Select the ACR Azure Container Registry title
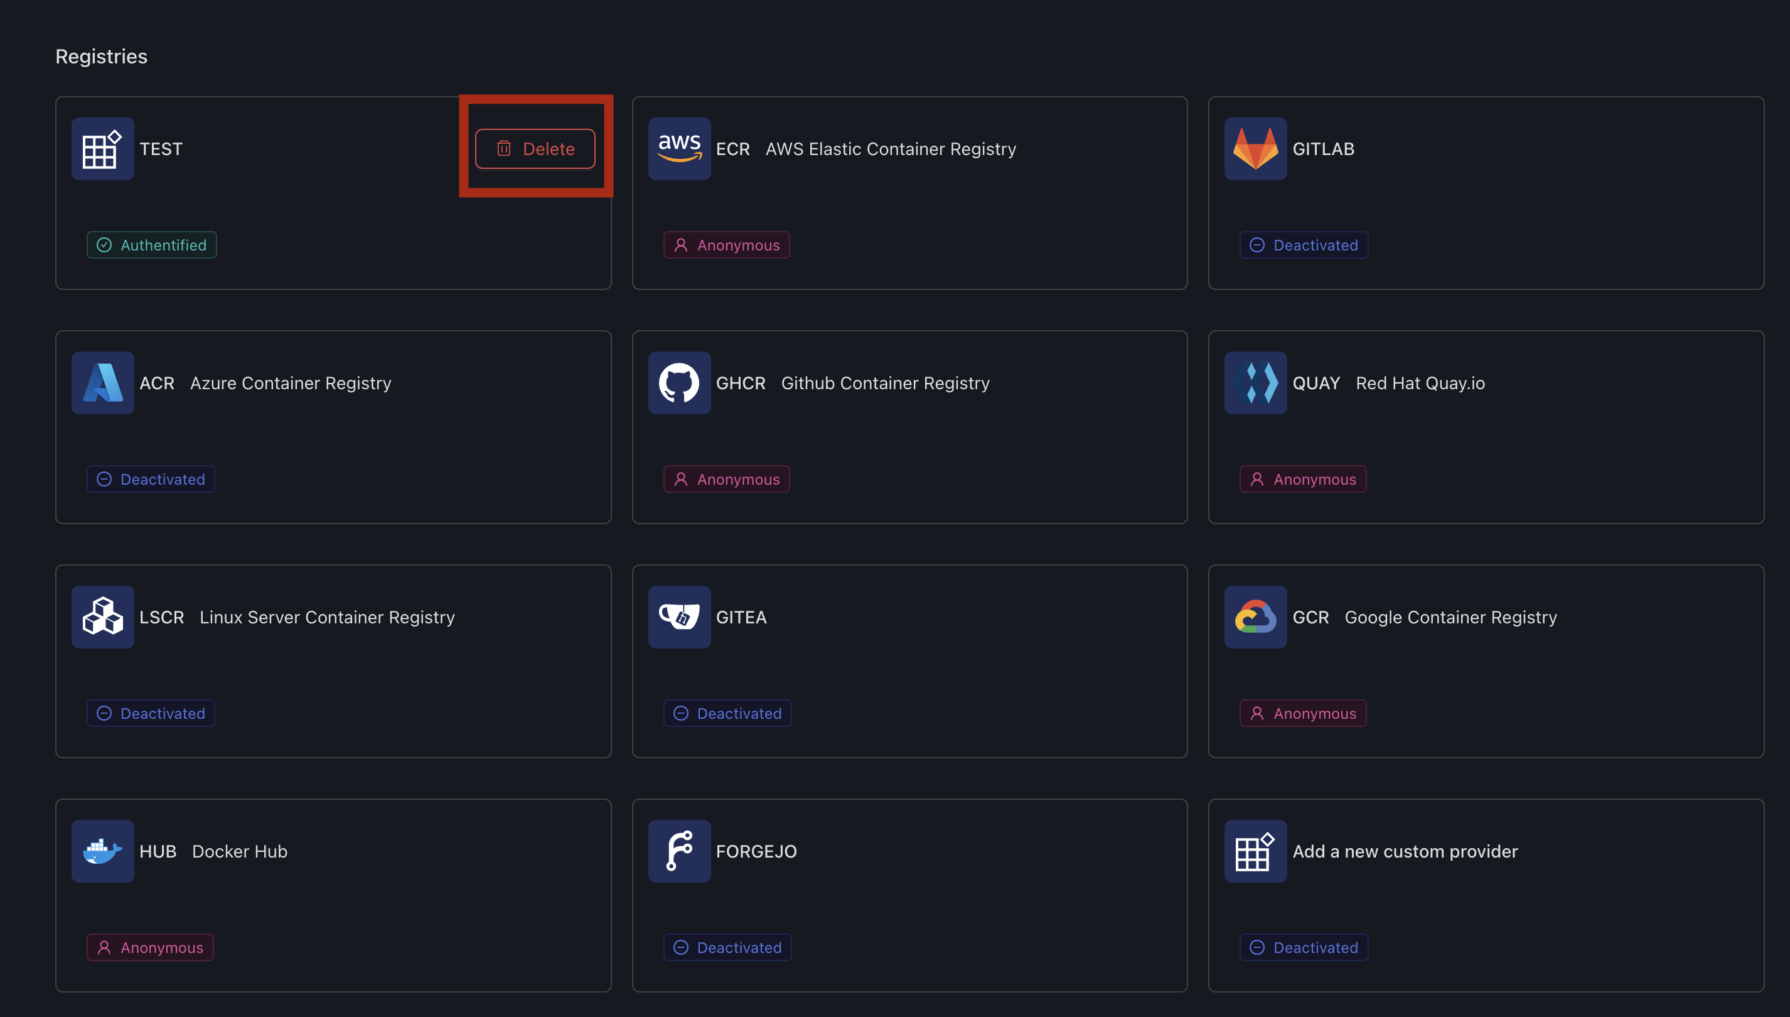This screenshot has width=1790, height=1017. 265,383
